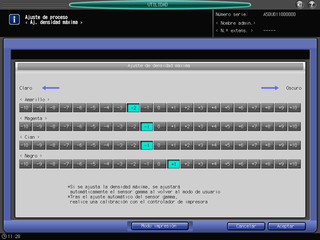Set Cian density to -7
This screenshot has width=320, height=240.
[x=66, y=145]
